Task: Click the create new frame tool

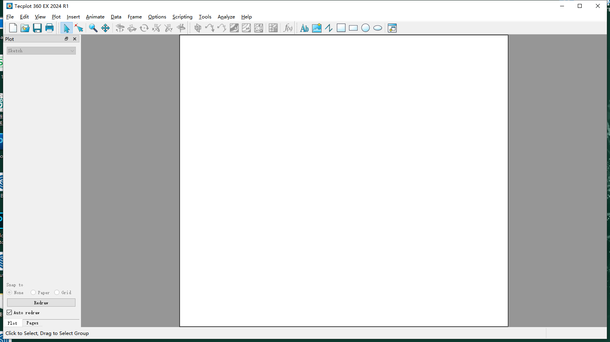Action: tap(392, 28)
